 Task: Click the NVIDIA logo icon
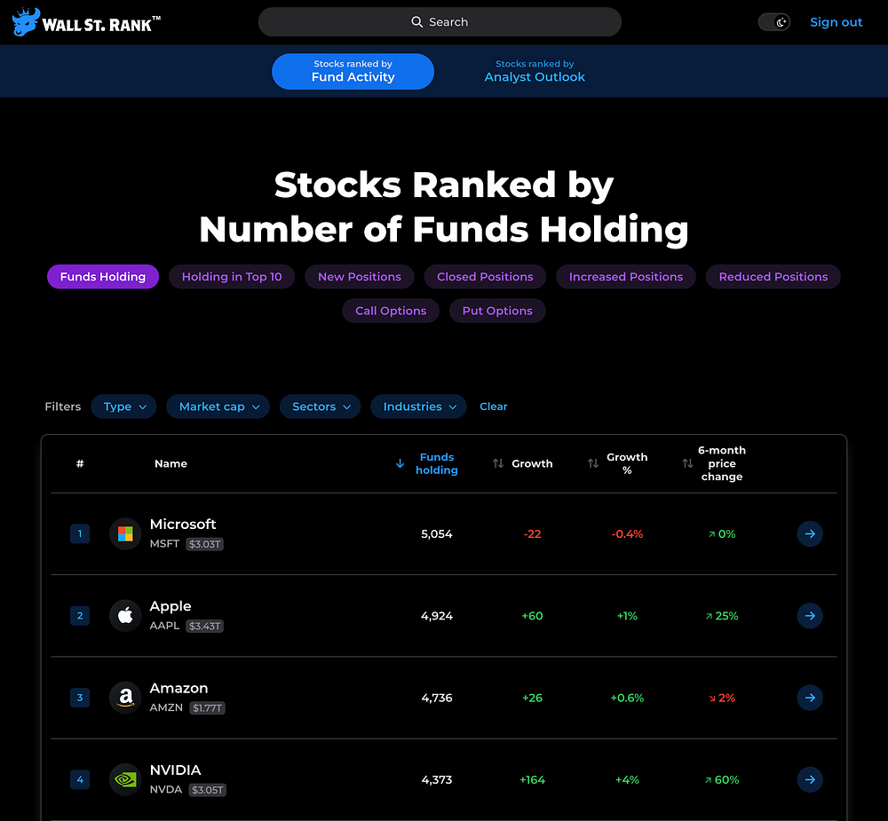pyautogui.click(x=125, y=780)
